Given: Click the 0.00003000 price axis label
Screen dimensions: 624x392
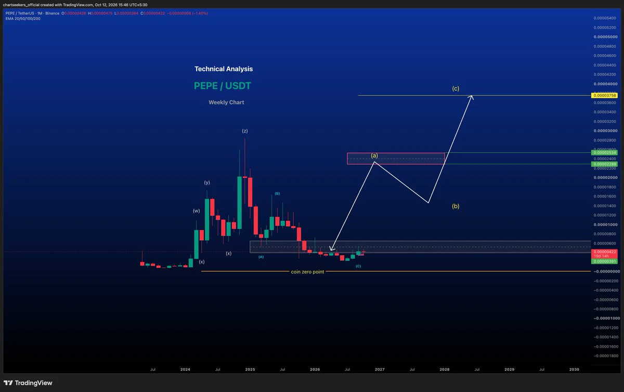Looking at the screenshot, I should (606, 130).
